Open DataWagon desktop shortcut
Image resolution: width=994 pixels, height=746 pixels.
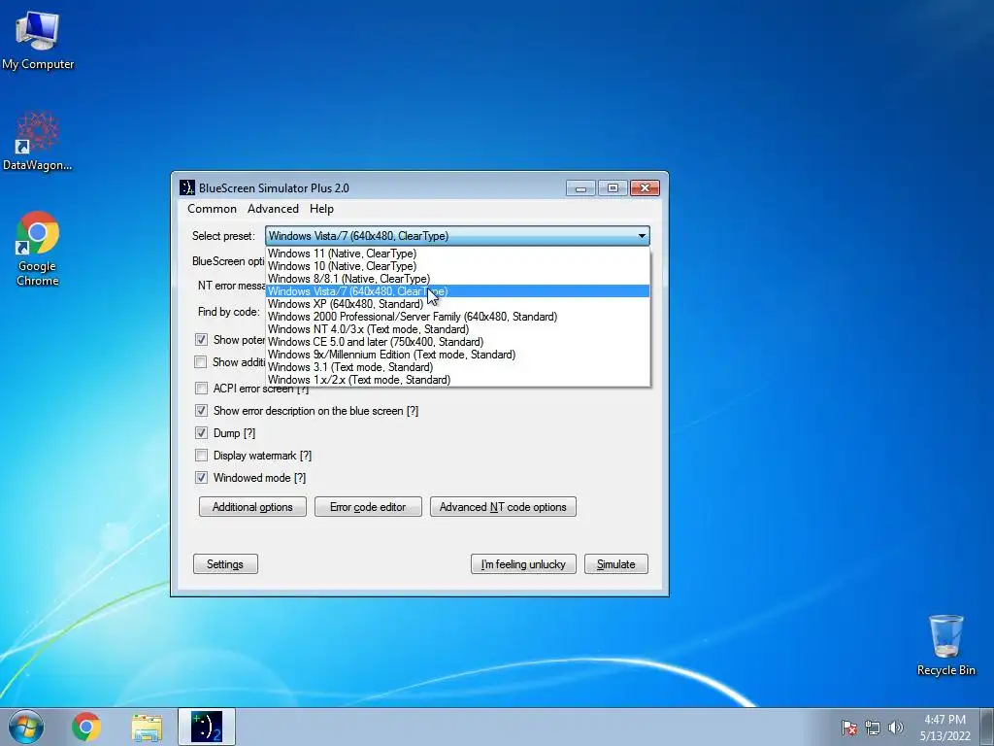(x=38, y=141)
